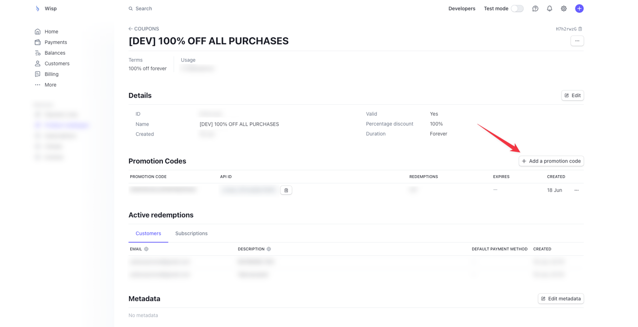638x327 pixels.
Task: Toggle Test mode switch
Action: tap(517, 8)
